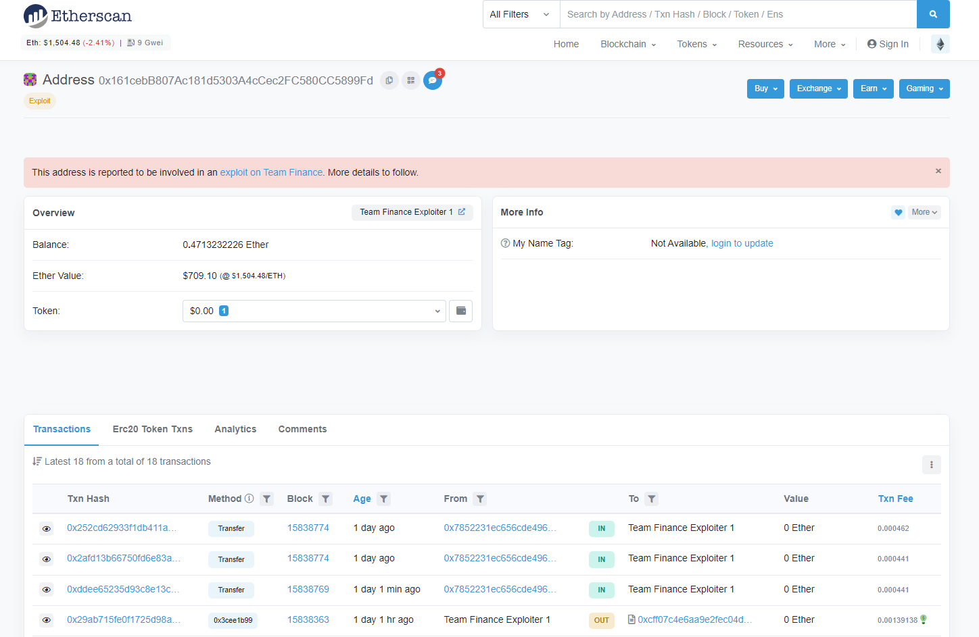This screenshot has height=637, width=979.
Task: Click the wallet icon next to Token dropdown
Action: pyautogui.click(x=461, y=311)
